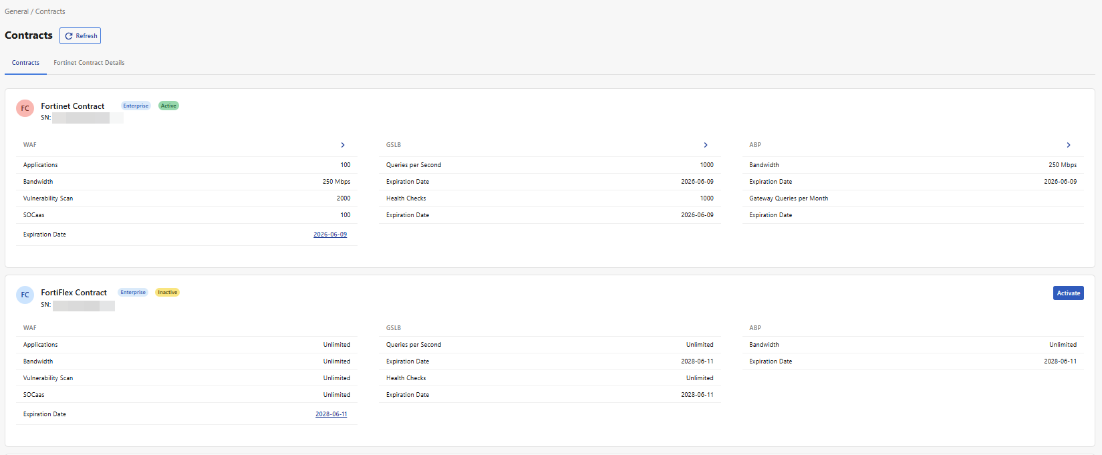Expand the GSLB section chevron
Viewport: 1102px width, 455px height.
706,145
